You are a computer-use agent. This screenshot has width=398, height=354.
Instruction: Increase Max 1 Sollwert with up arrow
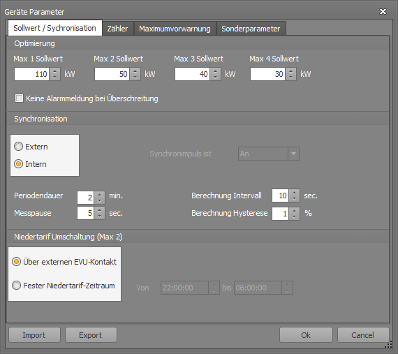coord(55,71)
